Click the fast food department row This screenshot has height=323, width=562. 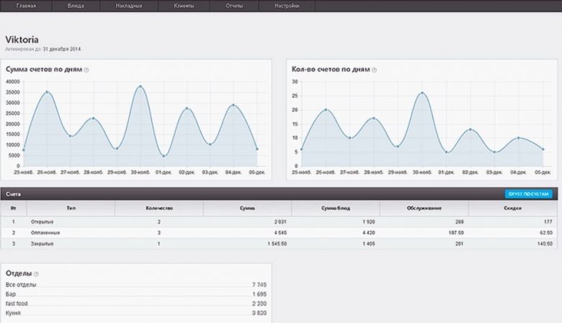pyautogui.click(x=136, y=304)
